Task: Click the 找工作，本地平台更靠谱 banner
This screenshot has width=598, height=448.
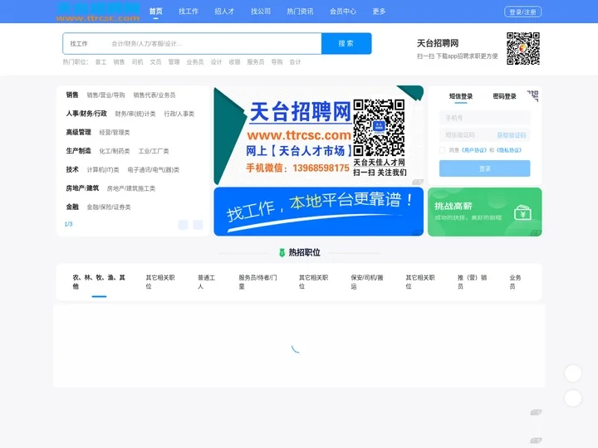Action: click(318, 212)
